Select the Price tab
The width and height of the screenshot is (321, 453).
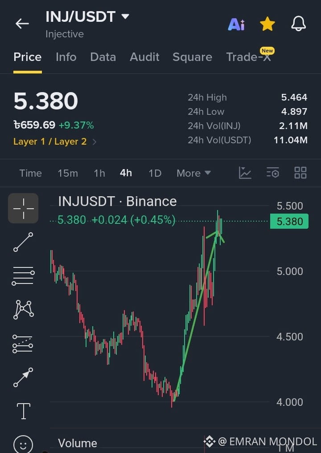28,57
